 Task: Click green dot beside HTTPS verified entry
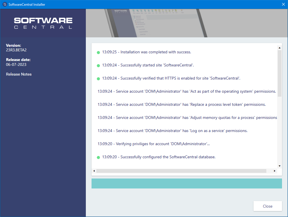coord(98,79)
